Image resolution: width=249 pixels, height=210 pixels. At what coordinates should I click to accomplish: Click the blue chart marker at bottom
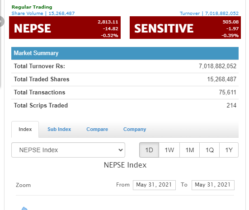coord(24,208)
